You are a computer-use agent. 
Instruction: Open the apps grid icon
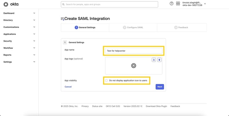click(x=178, y=3)
